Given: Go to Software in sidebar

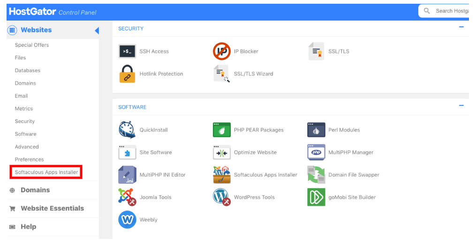Looking at the screenshot, I should [x=25, y=134].
